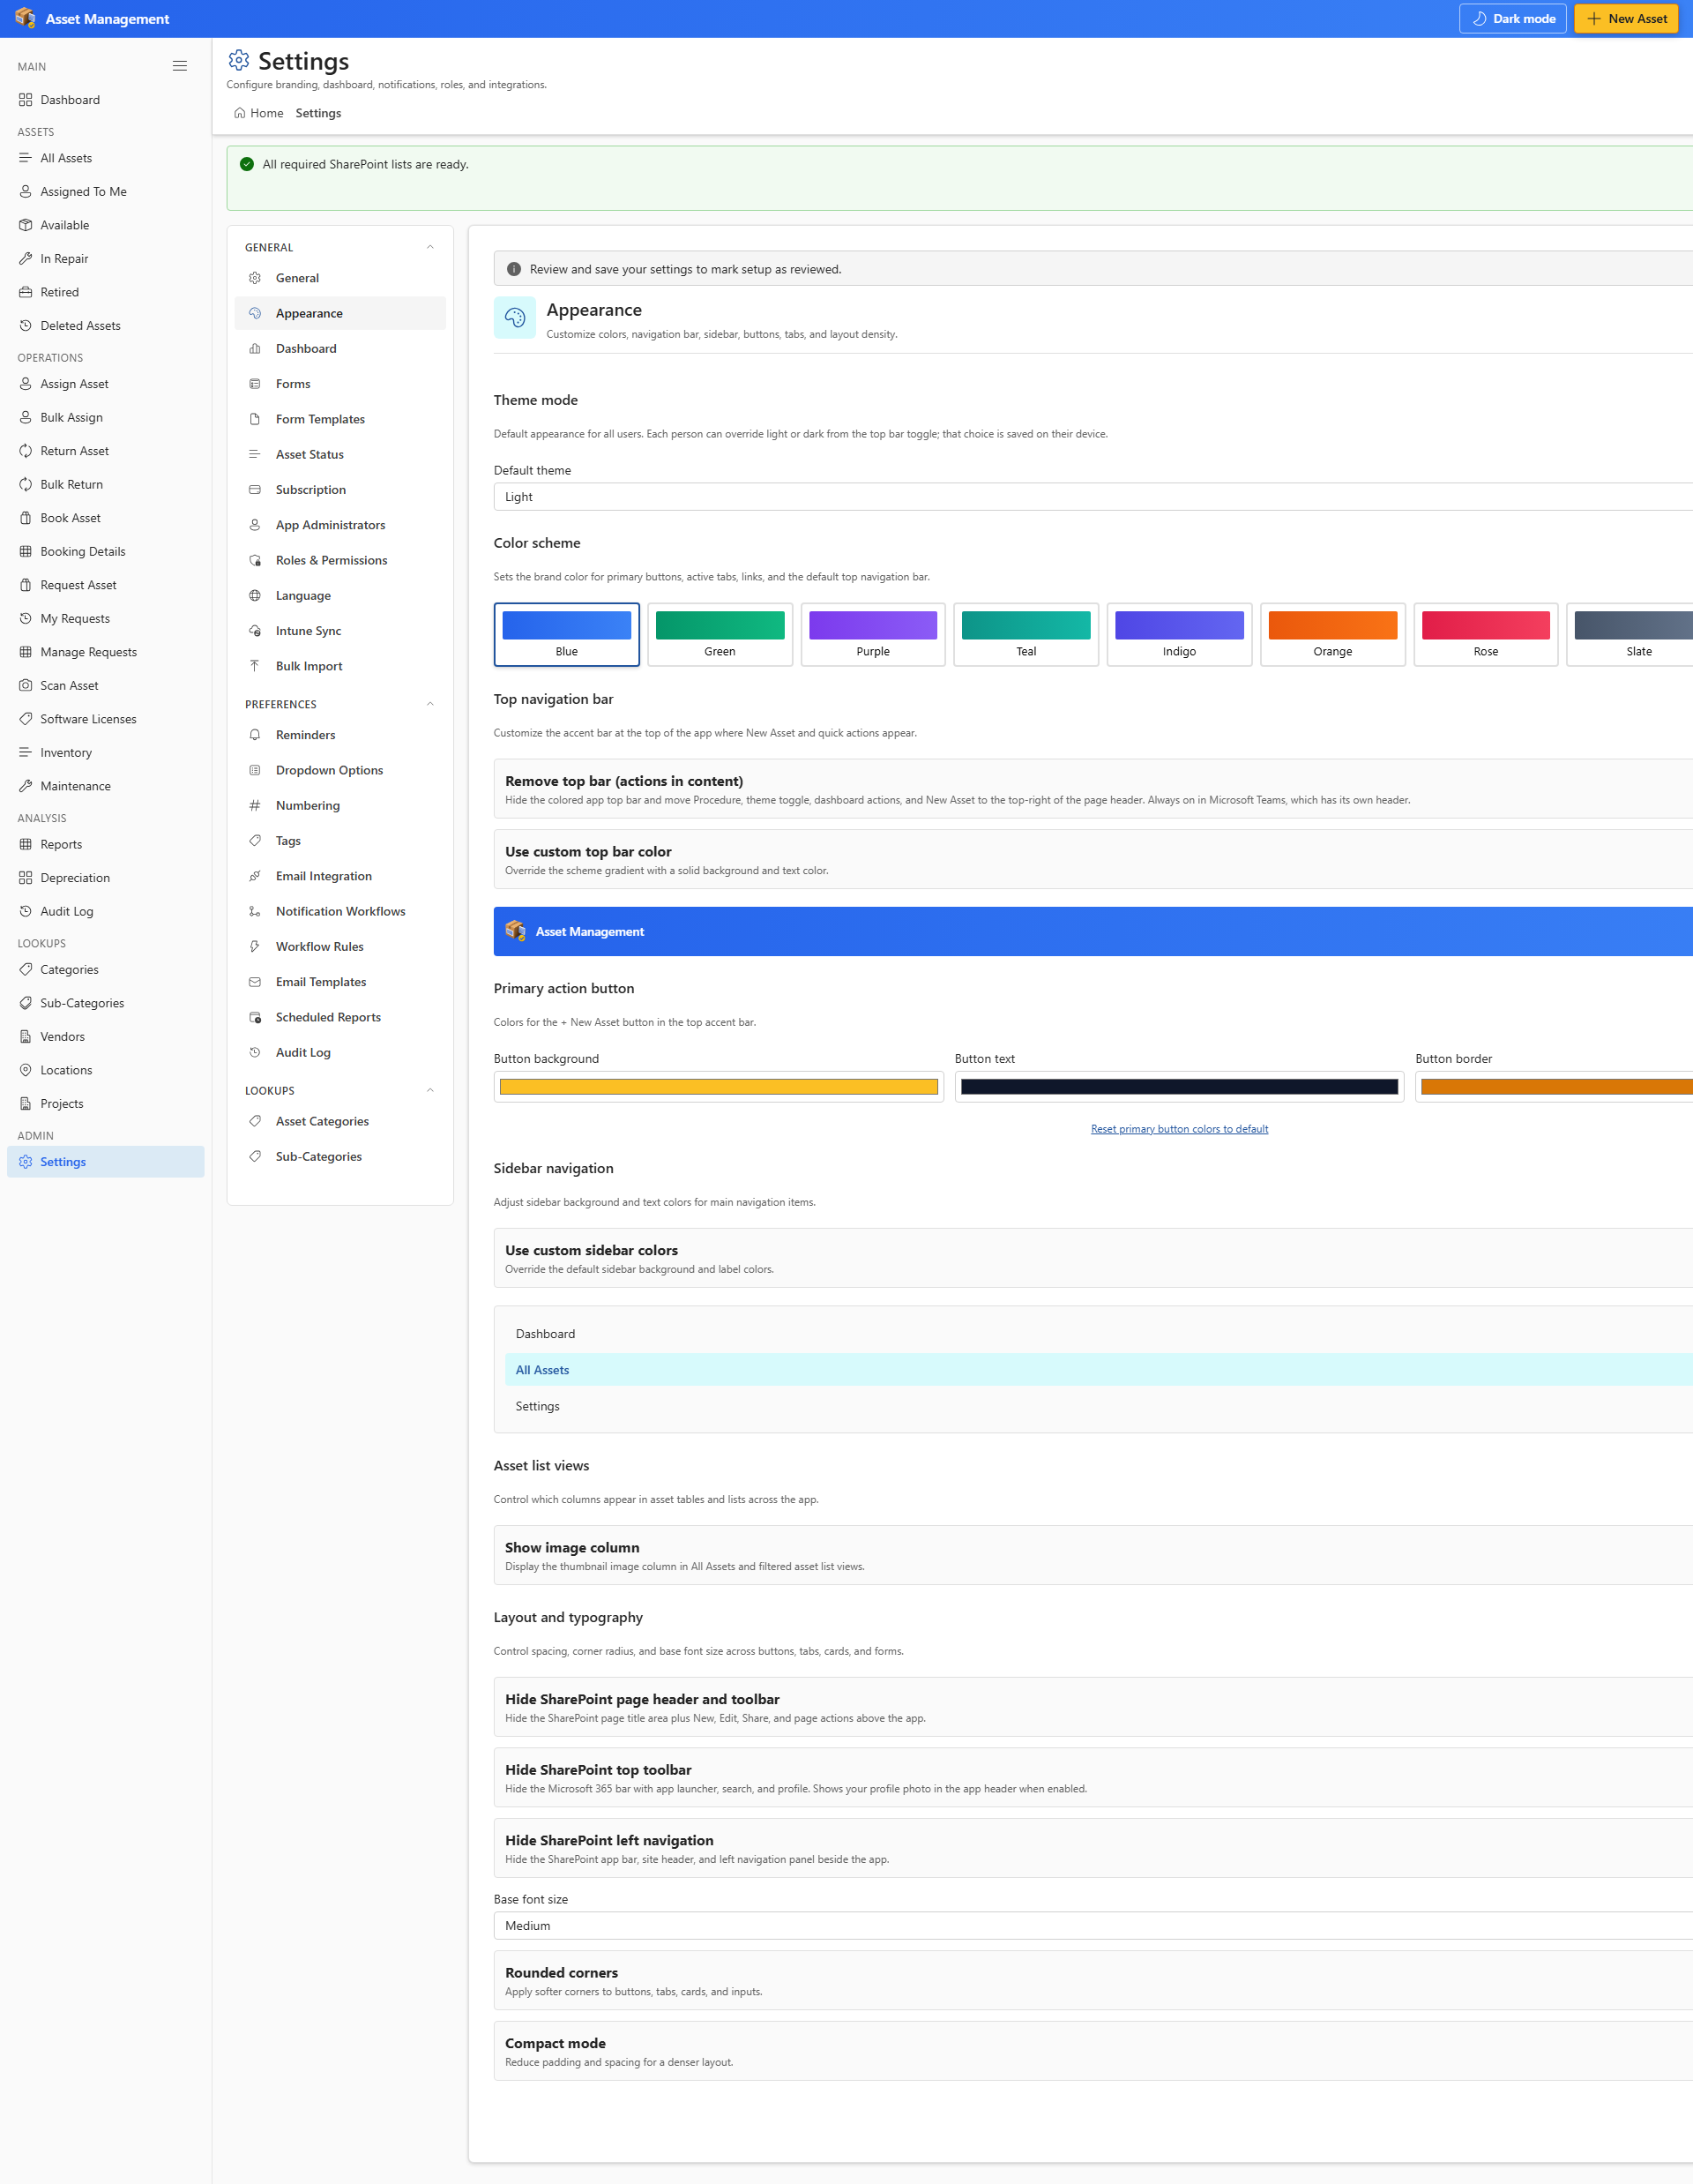Click the Locations pin icon
This screenshot has height=2184, width=1693.
pos(26,1069)
